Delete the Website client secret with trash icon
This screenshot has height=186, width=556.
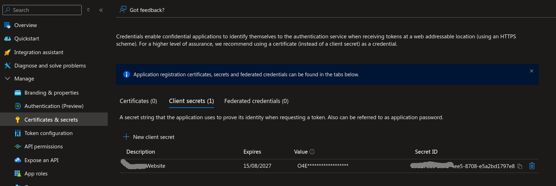click(x=532, y=166)
